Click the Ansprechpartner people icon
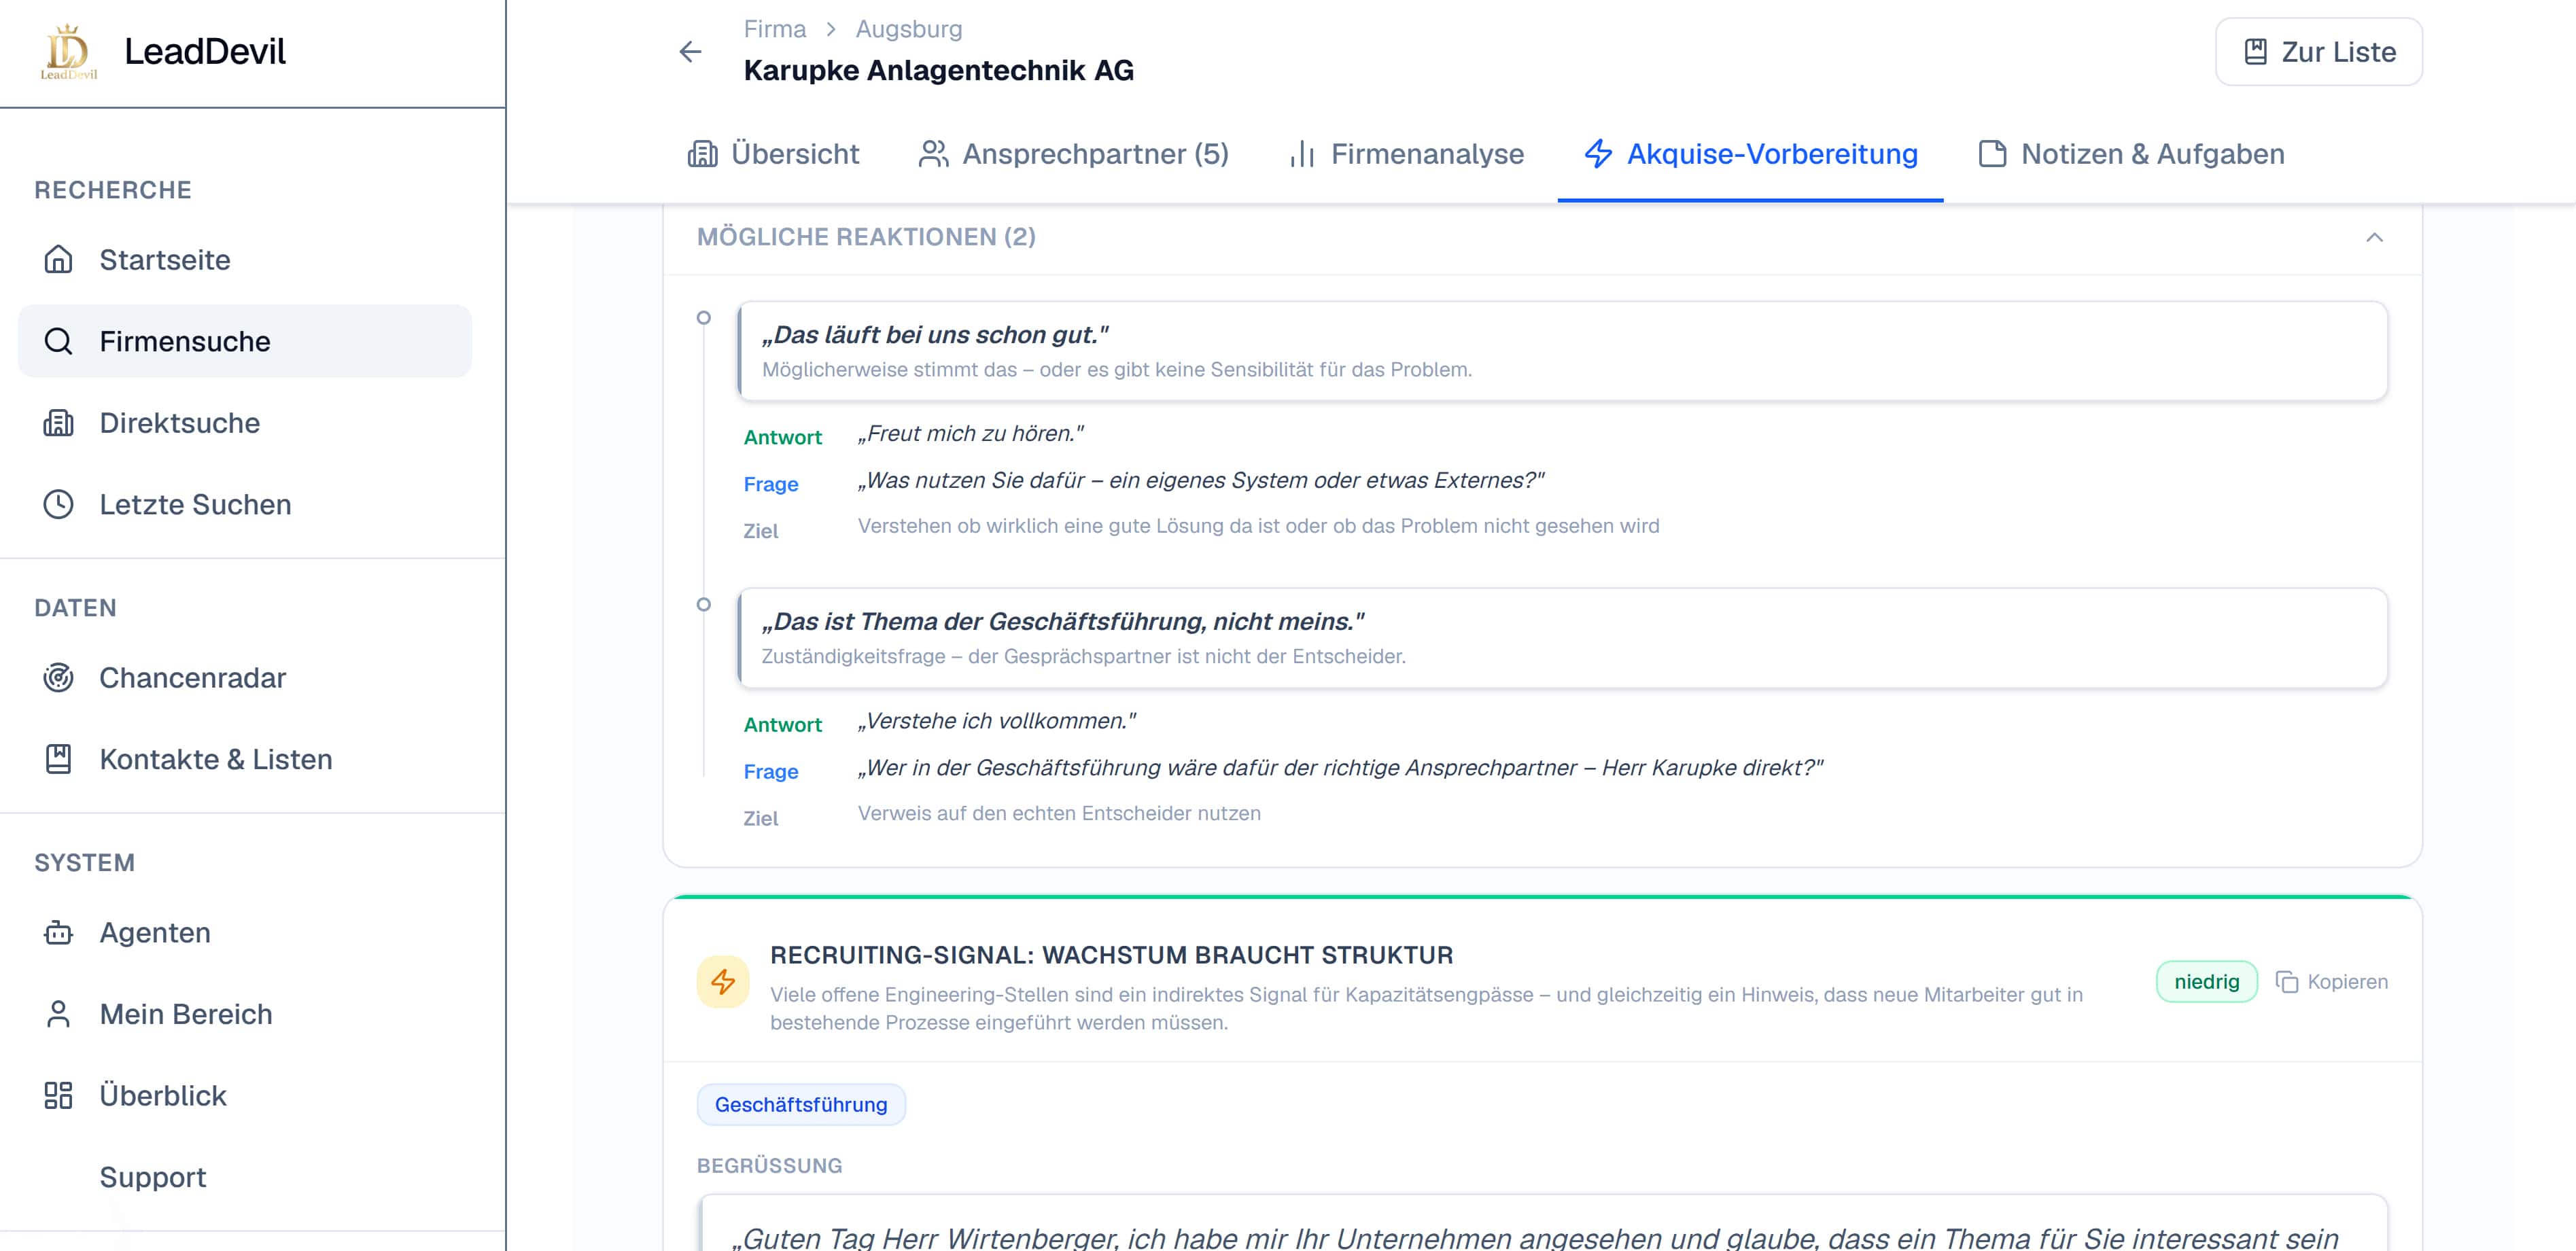 933,154
